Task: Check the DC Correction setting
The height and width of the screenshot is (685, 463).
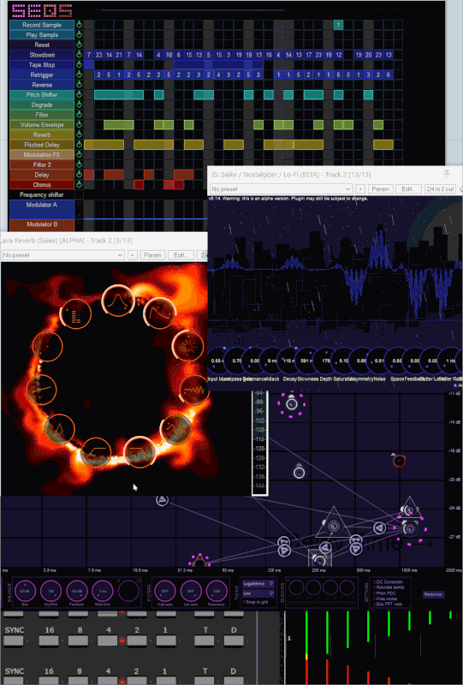Action: [x=375, y=582]
